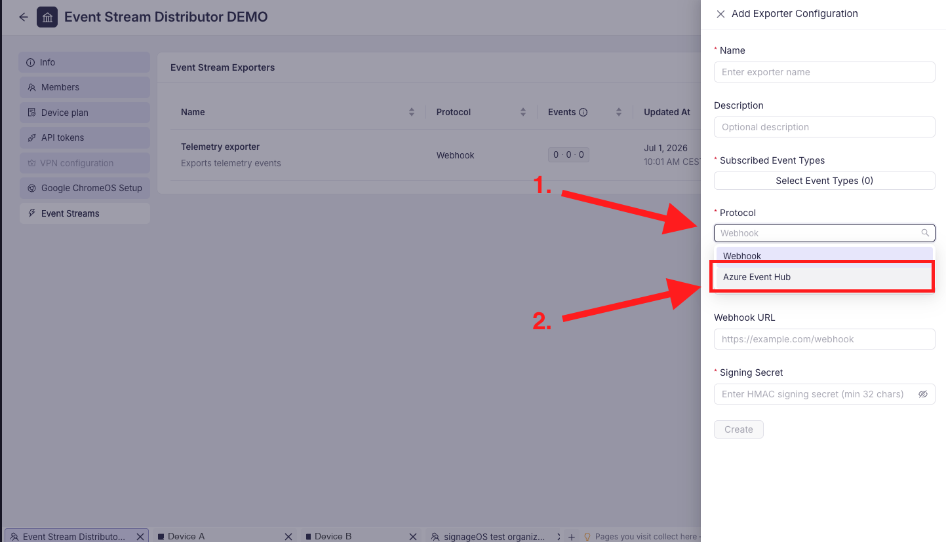946x542 pixels.
Task: Click the Protocol field magnifier icon
Action: pos(925,233)
